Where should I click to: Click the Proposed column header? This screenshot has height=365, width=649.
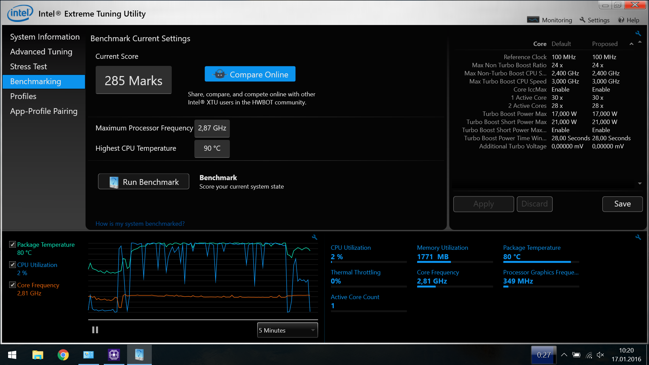[x=605, y=44]
